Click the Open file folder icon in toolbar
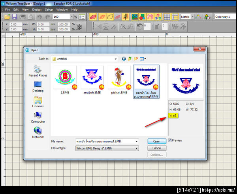 coord(7,17)
